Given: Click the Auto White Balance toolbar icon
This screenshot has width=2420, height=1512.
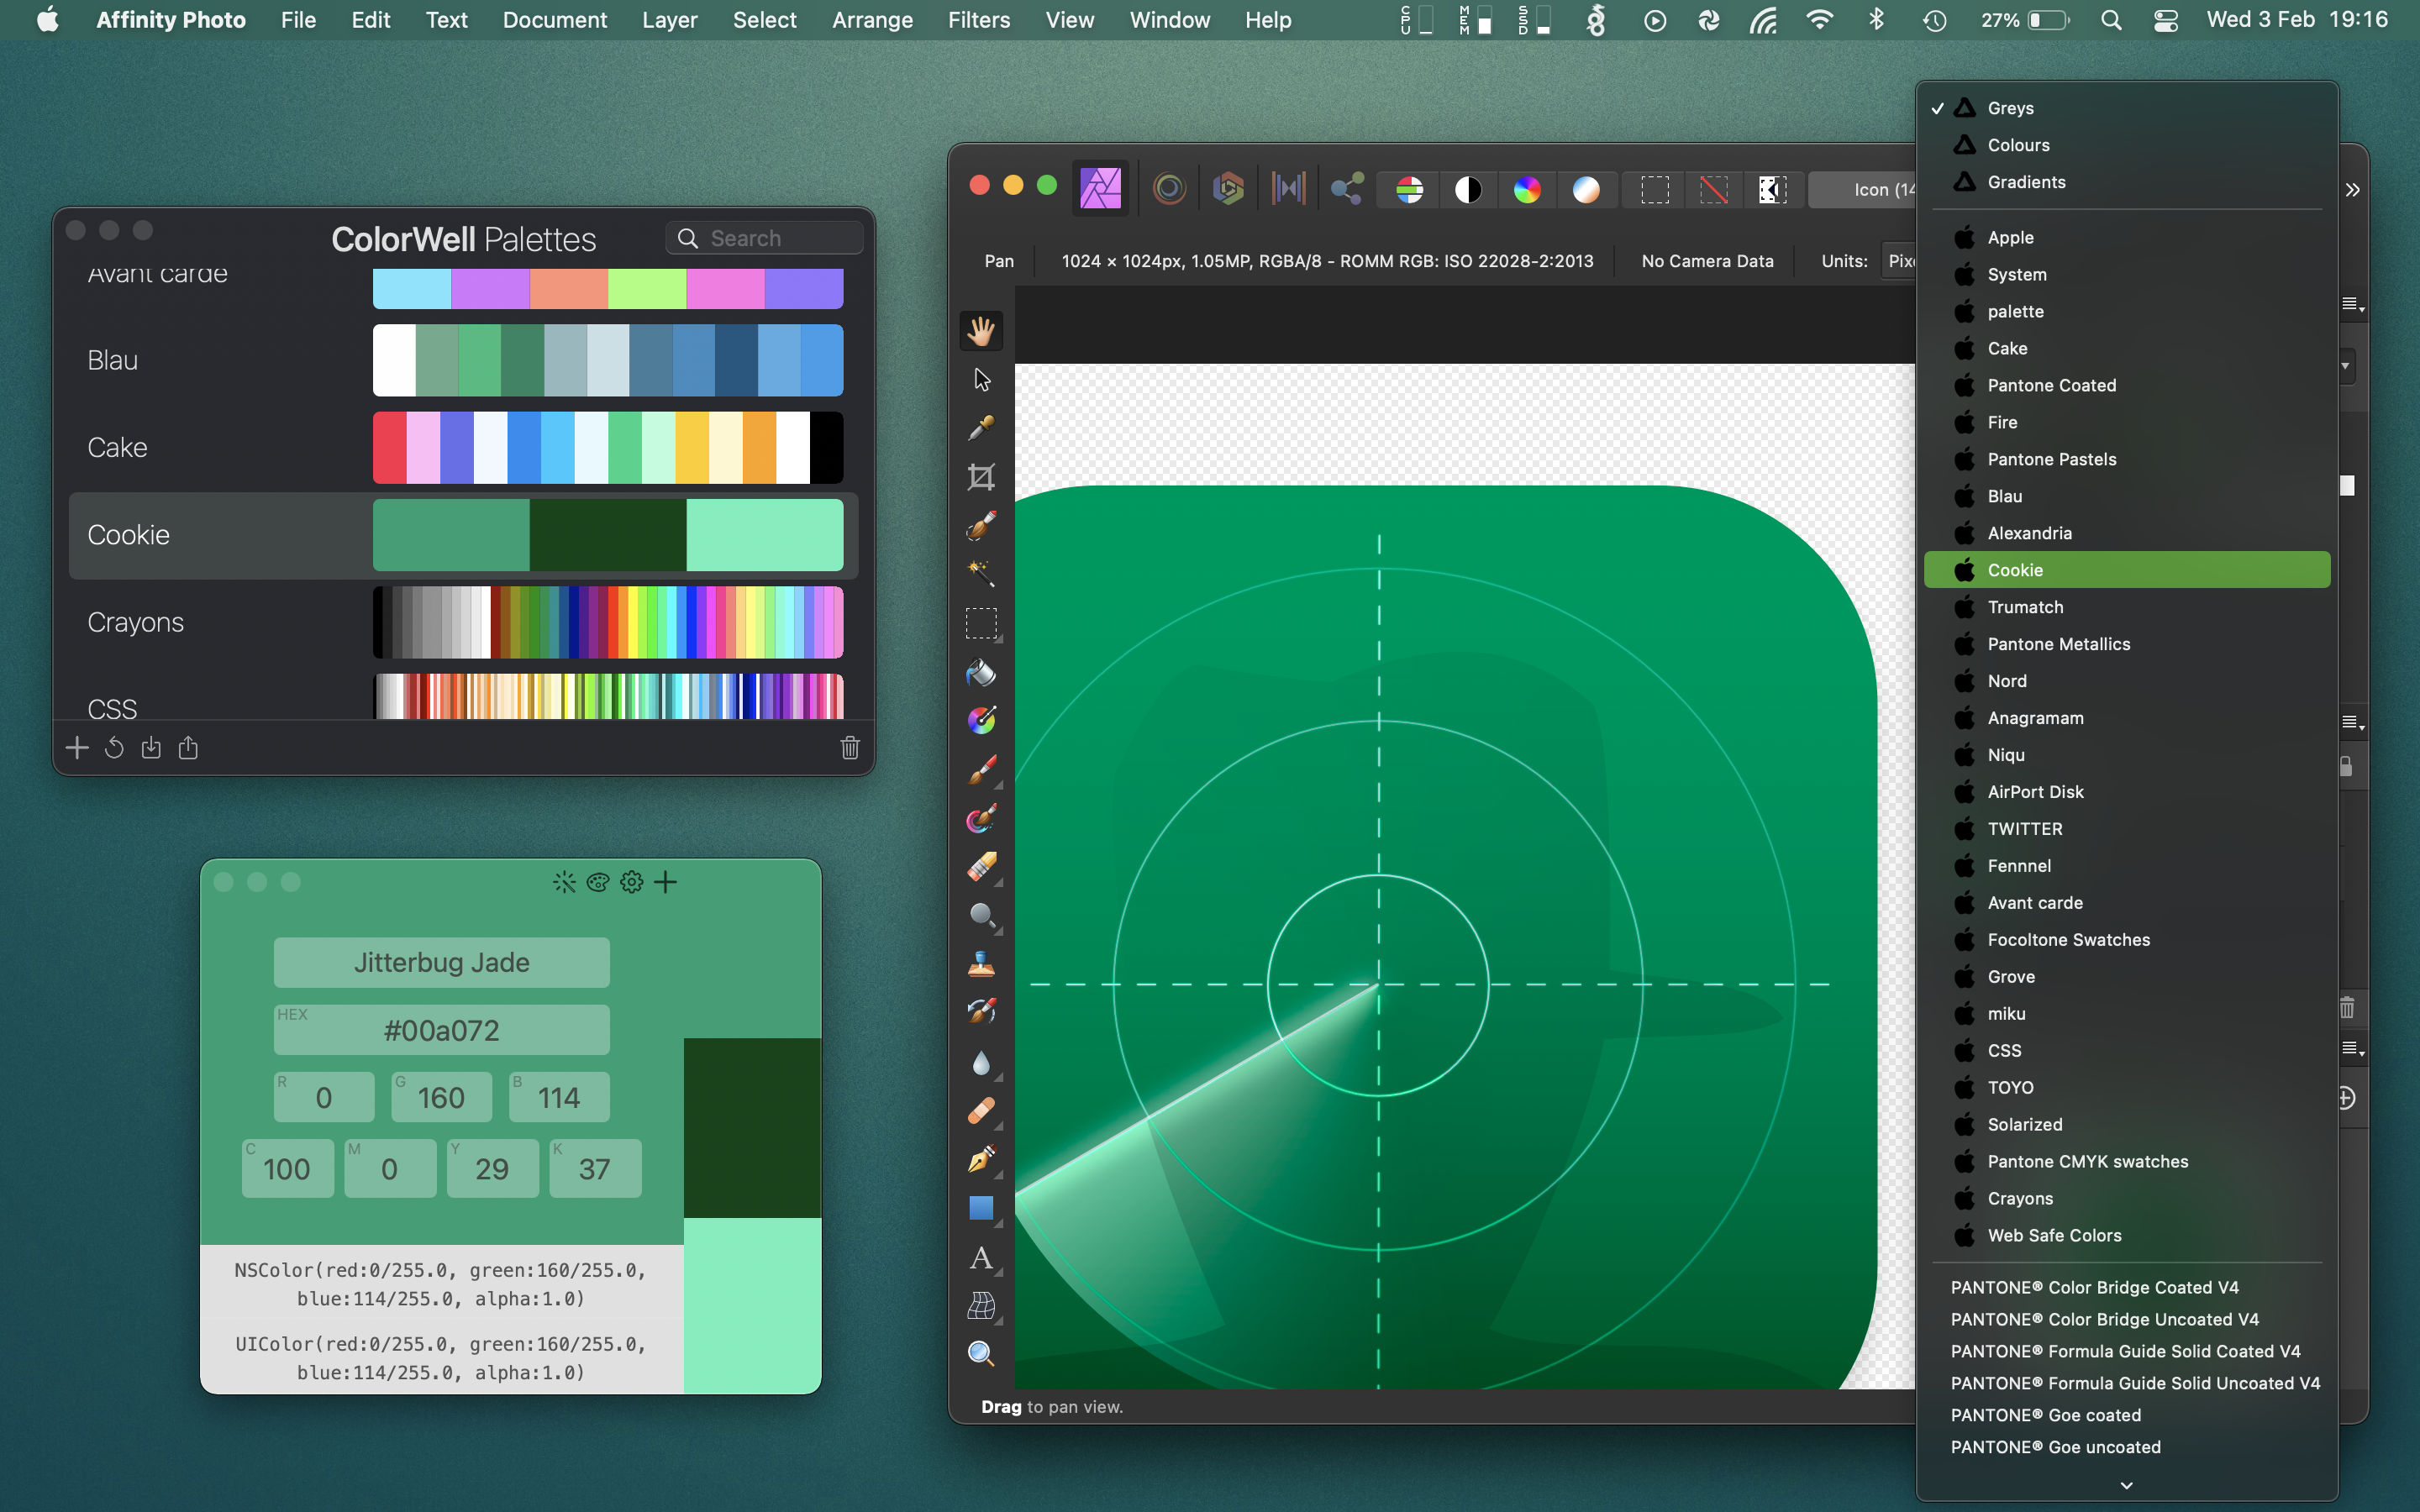Looking at the screenshot, I should (1586, 189).
